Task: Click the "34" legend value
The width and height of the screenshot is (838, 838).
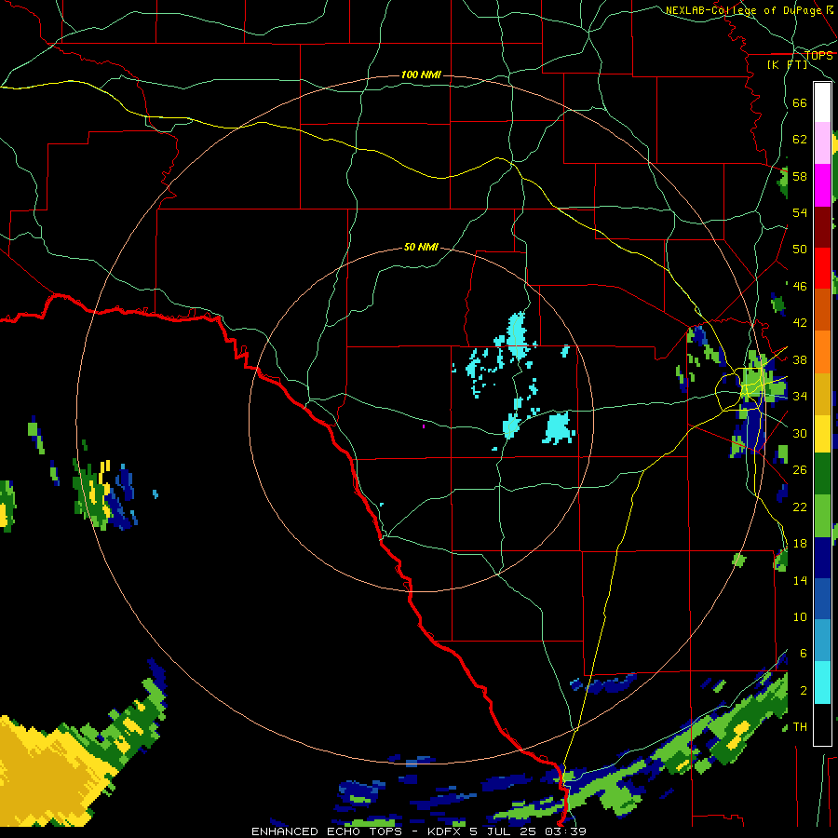Action: pyautogui.click(x=800, y=397)
